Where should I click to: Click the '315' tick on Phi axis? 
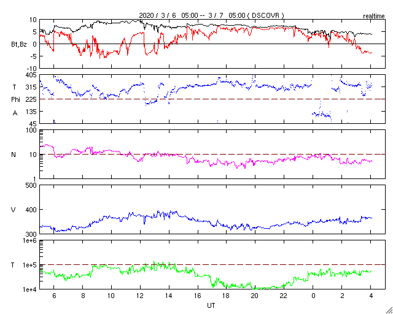tap(32, 87)
